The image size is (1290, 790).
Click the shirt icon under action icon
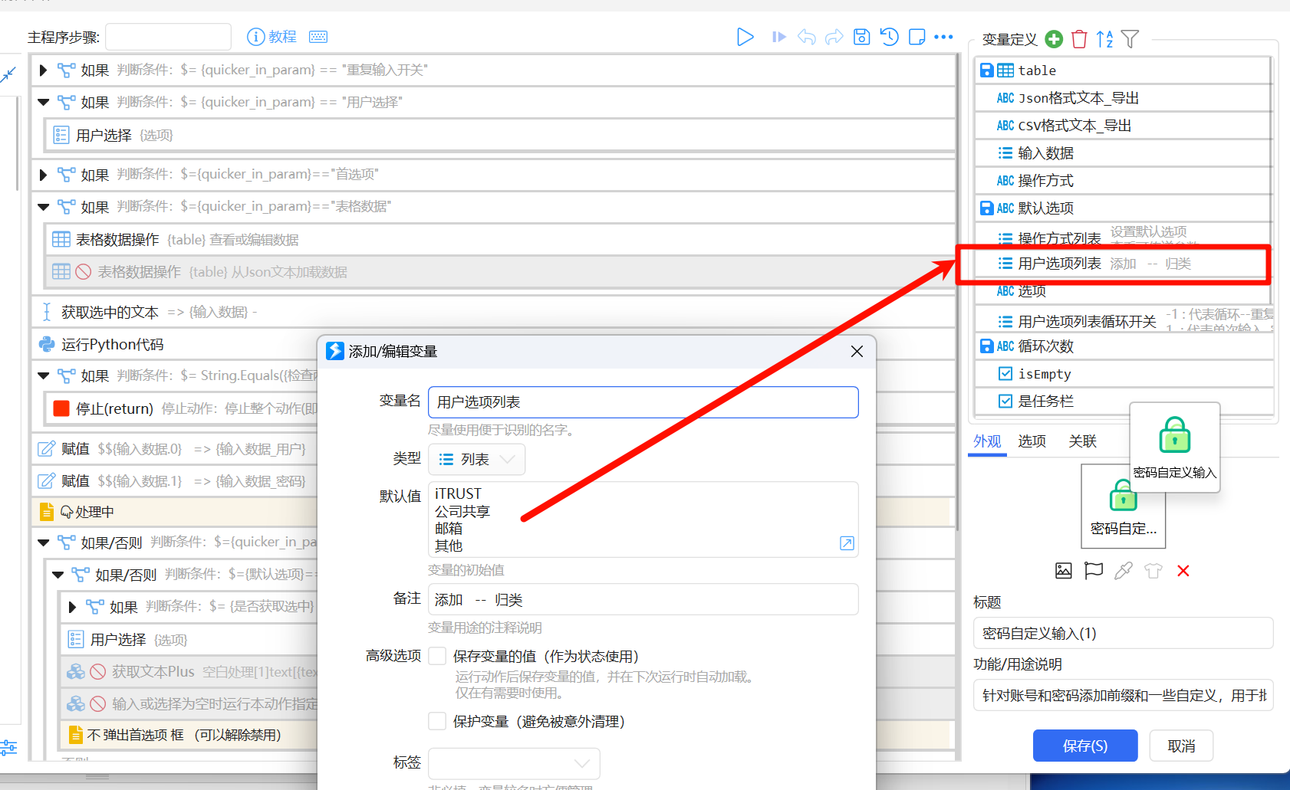1153,571
